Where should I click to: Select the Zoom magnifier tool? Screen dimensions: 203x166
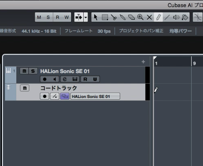coord(140,17)
